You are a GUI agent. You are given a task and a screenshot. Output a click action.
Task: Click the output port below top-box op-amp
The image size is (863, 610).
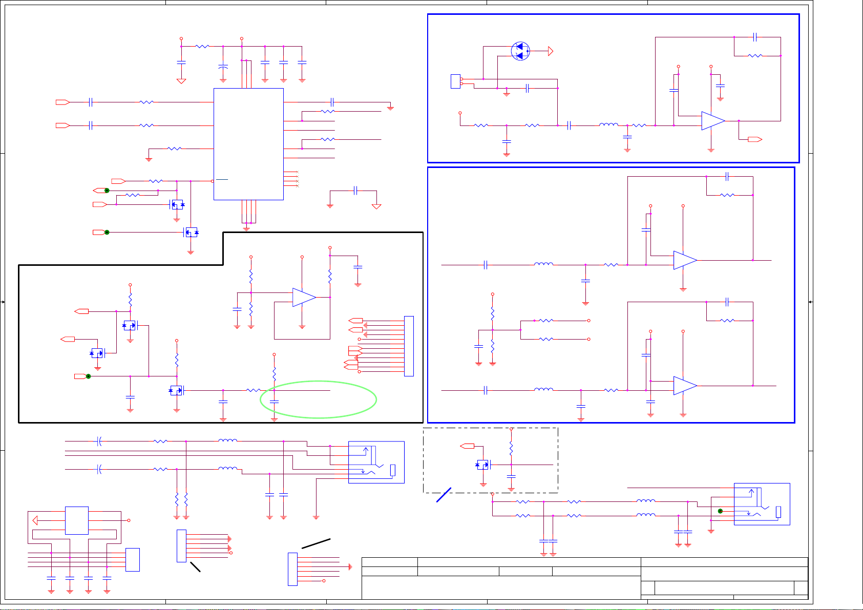click(755, 139)
